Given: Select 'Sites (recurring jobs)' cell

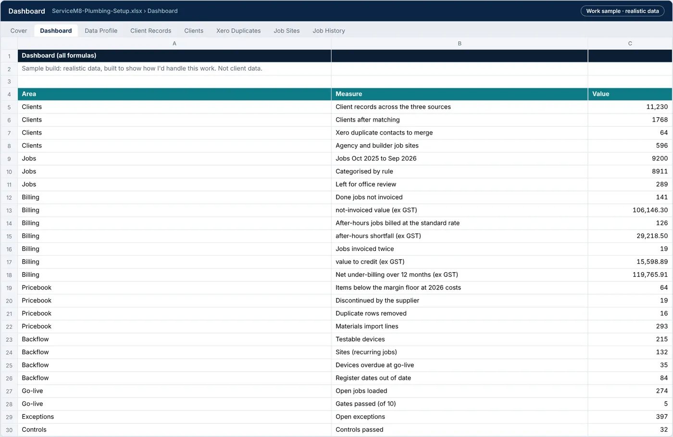Looking at the screenshot, I should 460,352.
